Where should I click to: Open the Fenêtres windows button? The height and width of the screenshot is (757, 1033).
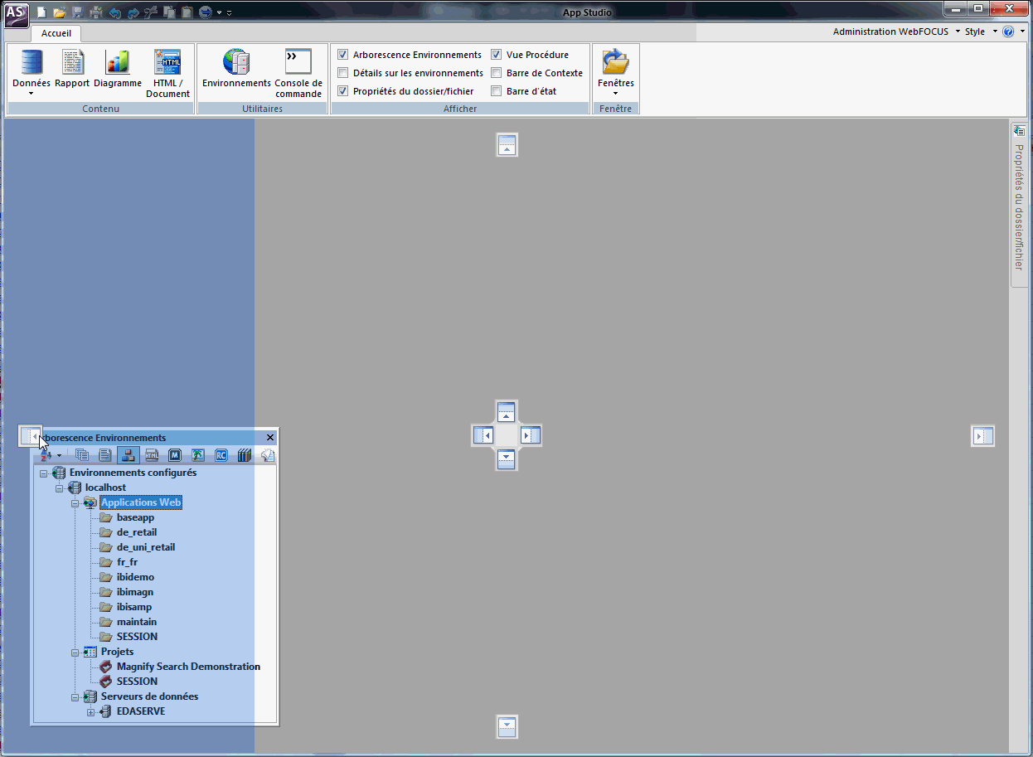tap(616, 73)
